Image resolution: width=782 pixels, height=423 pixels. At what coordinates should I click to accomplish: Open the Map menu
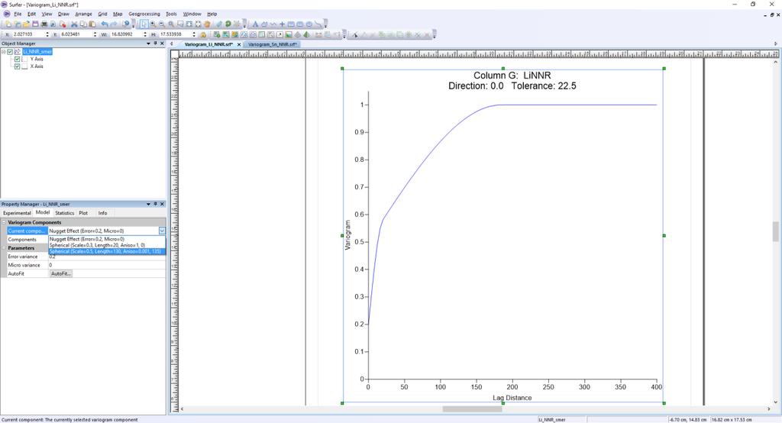coord(118,14)
